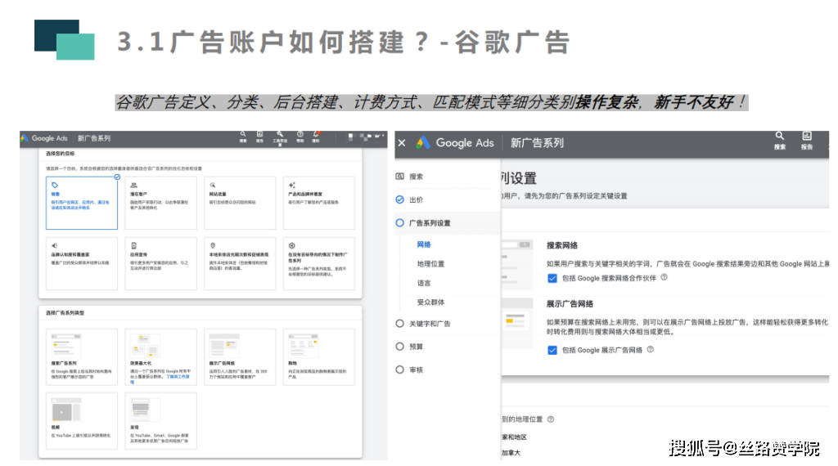Click the 了解其工作原理 link in 效果最大化 card

[x=178, y=377]
